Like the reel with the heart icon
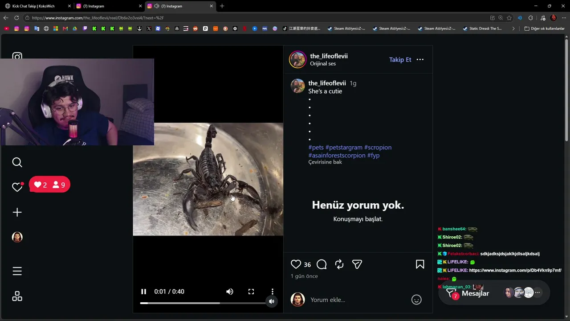Image resolution: width=570 pixels, height=321 pixels. tap(296, 264)
